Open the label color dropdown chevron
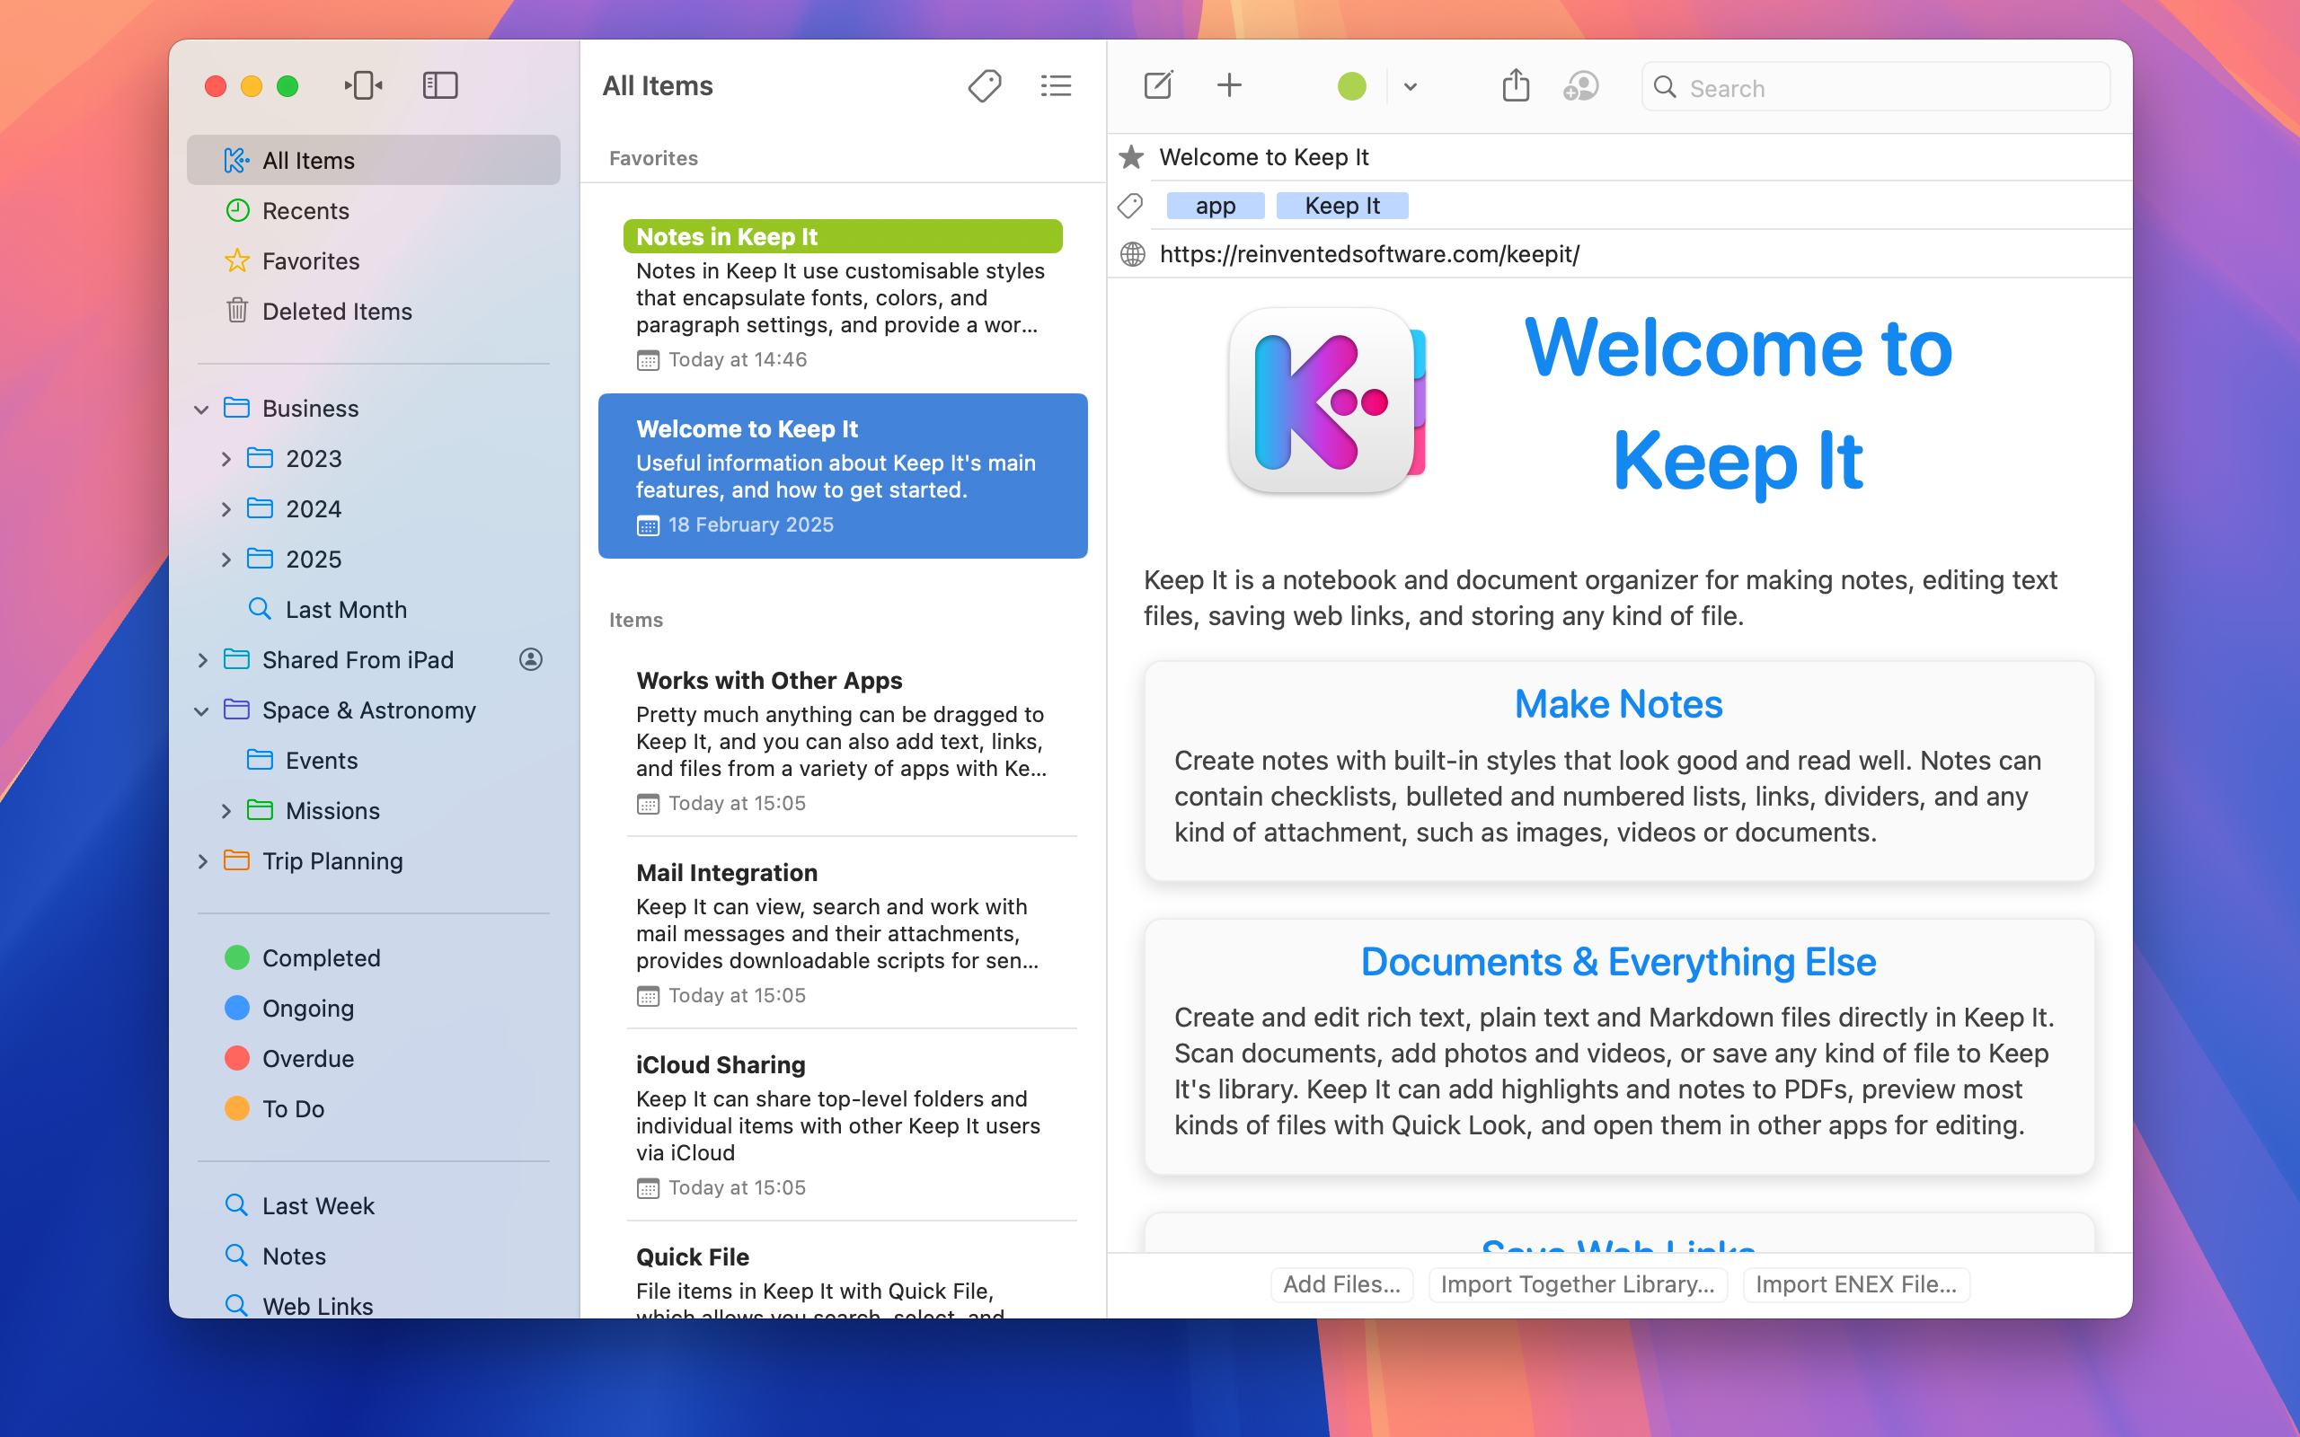 (x=1410, y=85)
